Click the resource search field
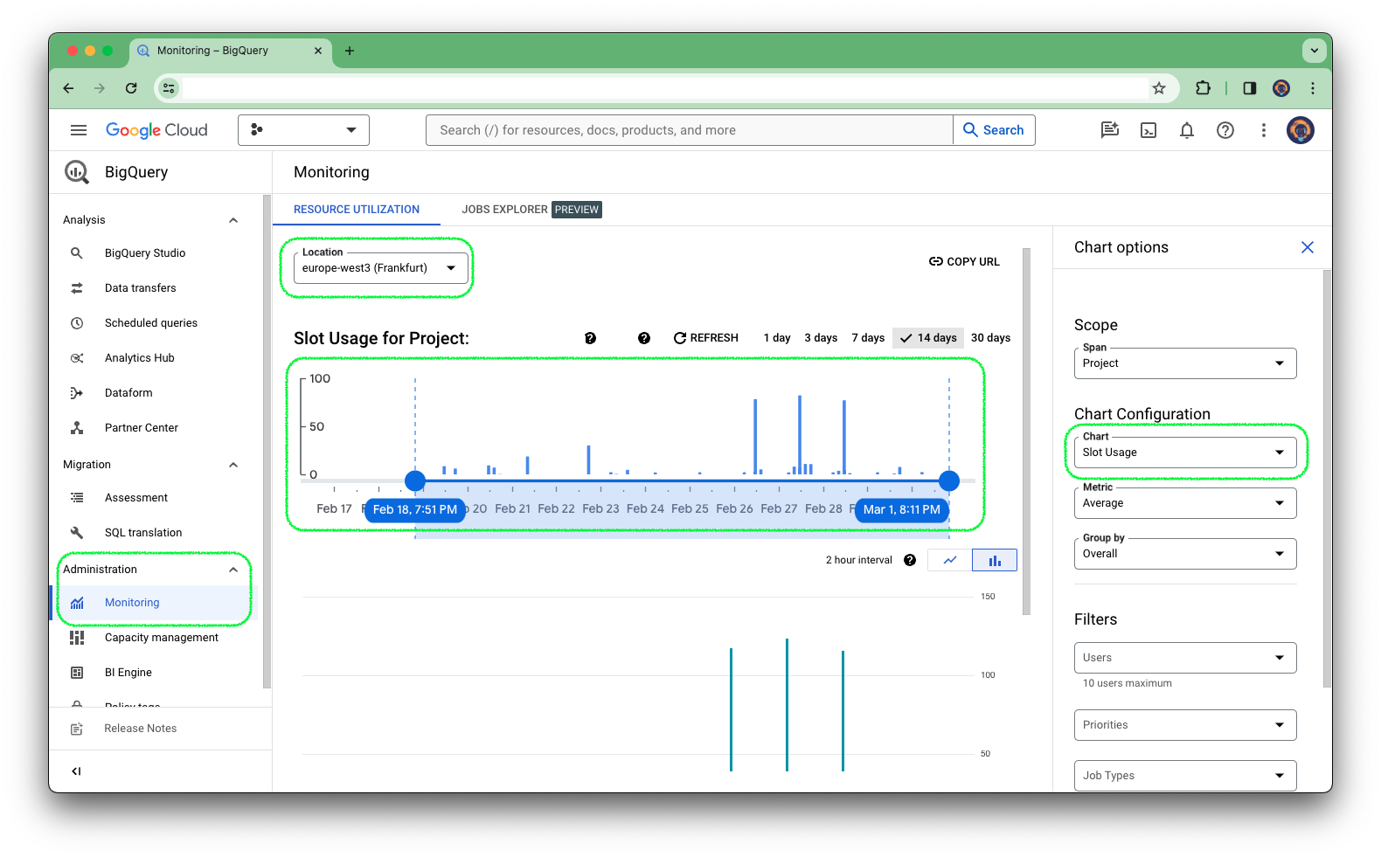The image size is (1381, 857). point(690,130)
